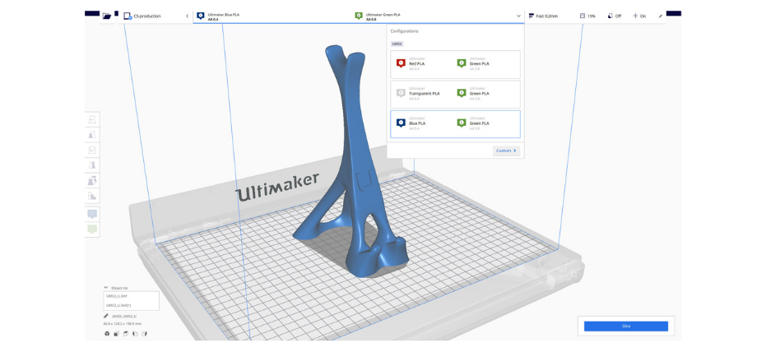Click the support Off indicator

[x=615, y=16]
